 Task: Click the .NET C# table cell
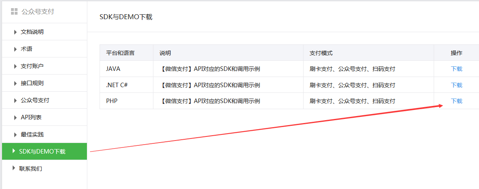(126, 85)
